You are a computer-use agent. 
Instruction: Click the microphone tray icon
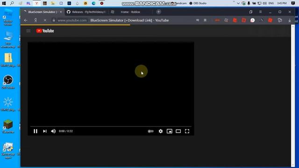coord(249,3)
